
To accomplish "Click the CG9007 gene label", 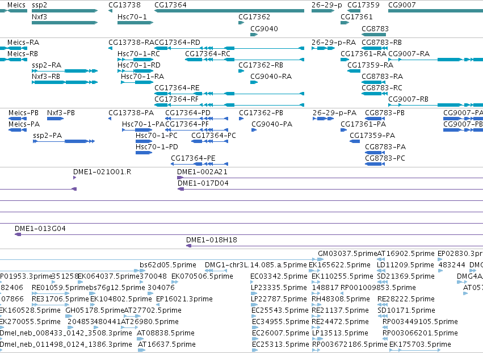I will tap(402, 5).
